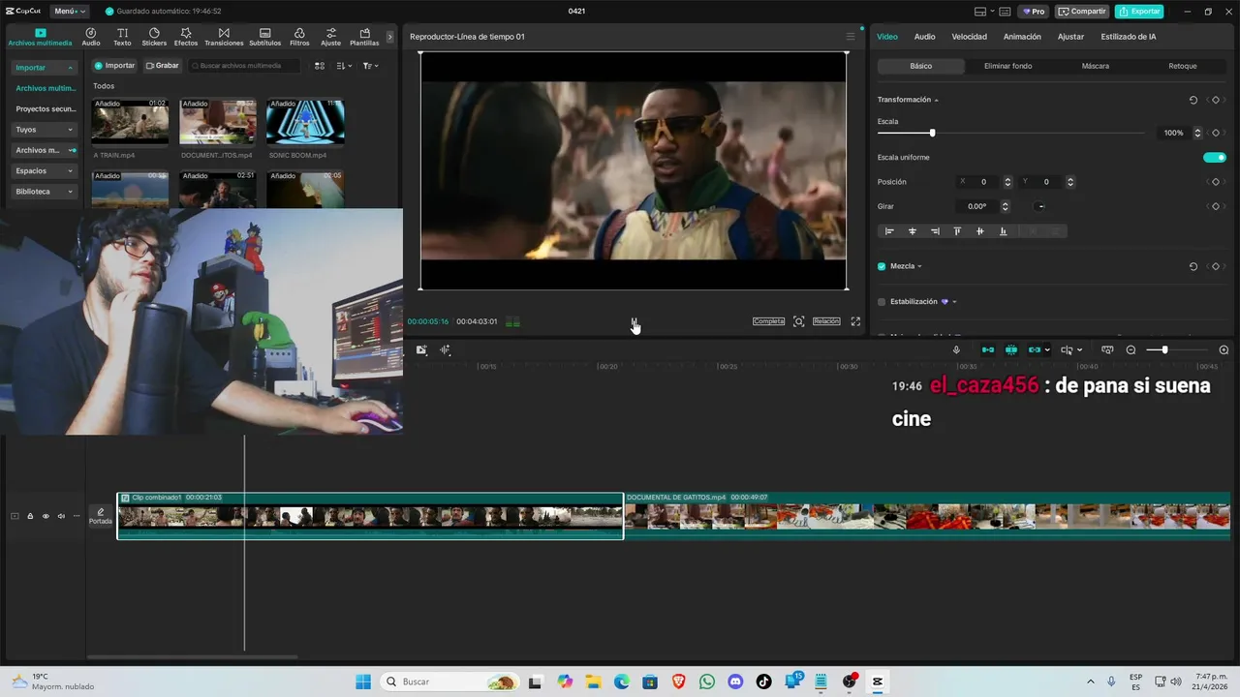Enter fullscreen preview mode
This screenshot has height=697, width=1240.
coord(855,321)
